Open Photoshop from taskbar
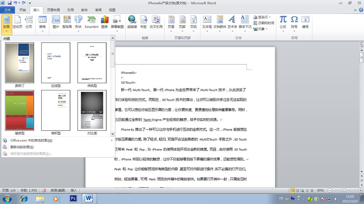Viewport: 364px width, 204px height. [x=73, y=199]
